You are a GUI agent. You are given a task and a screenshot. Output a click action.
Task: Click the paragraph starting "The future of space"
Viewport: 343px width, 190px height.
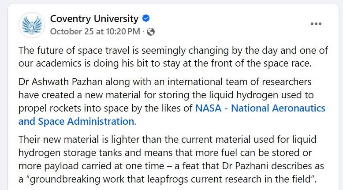point(168,56)
